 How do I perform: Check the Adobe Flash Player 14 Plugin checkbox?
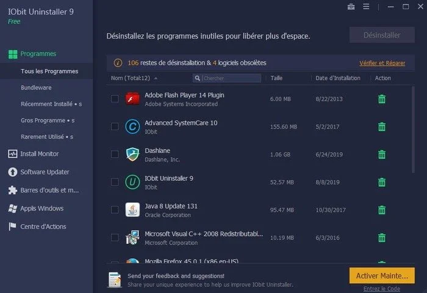click(x=115, y=99)
